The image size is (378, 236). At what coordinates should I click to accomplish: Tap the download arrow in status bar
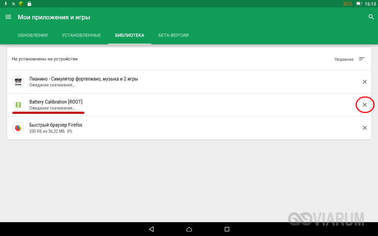point(6,3)
